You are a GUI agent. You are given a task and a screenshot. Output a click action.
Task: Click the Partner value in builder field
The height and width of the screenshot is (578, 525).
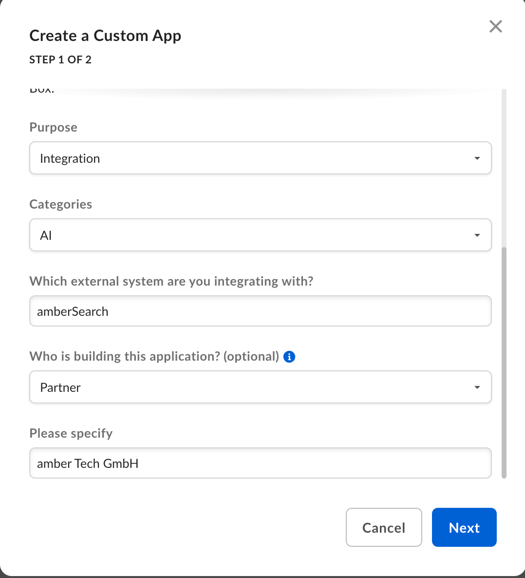(60, 387)
